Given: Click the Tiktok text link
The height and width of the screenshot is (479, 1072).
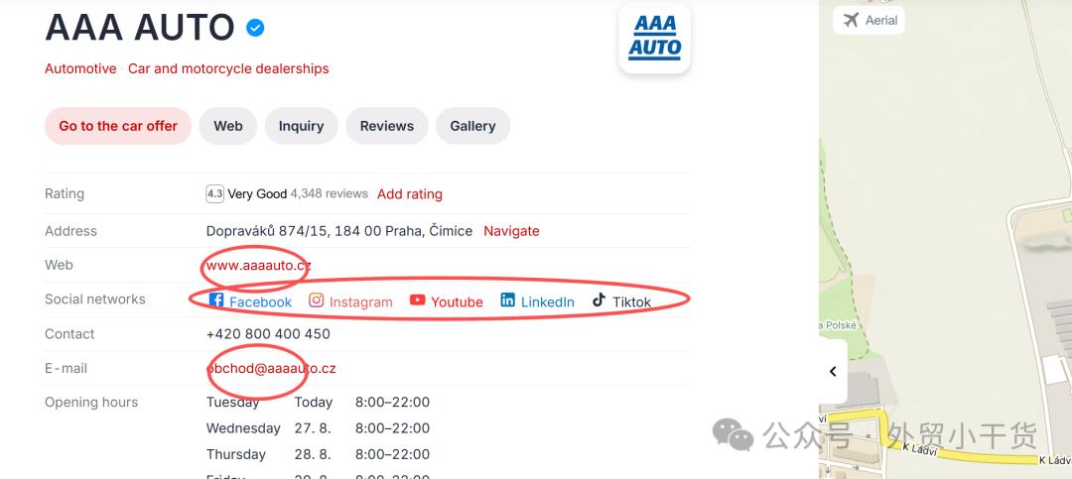Looking at the screenshot, I should pos(631,302).
